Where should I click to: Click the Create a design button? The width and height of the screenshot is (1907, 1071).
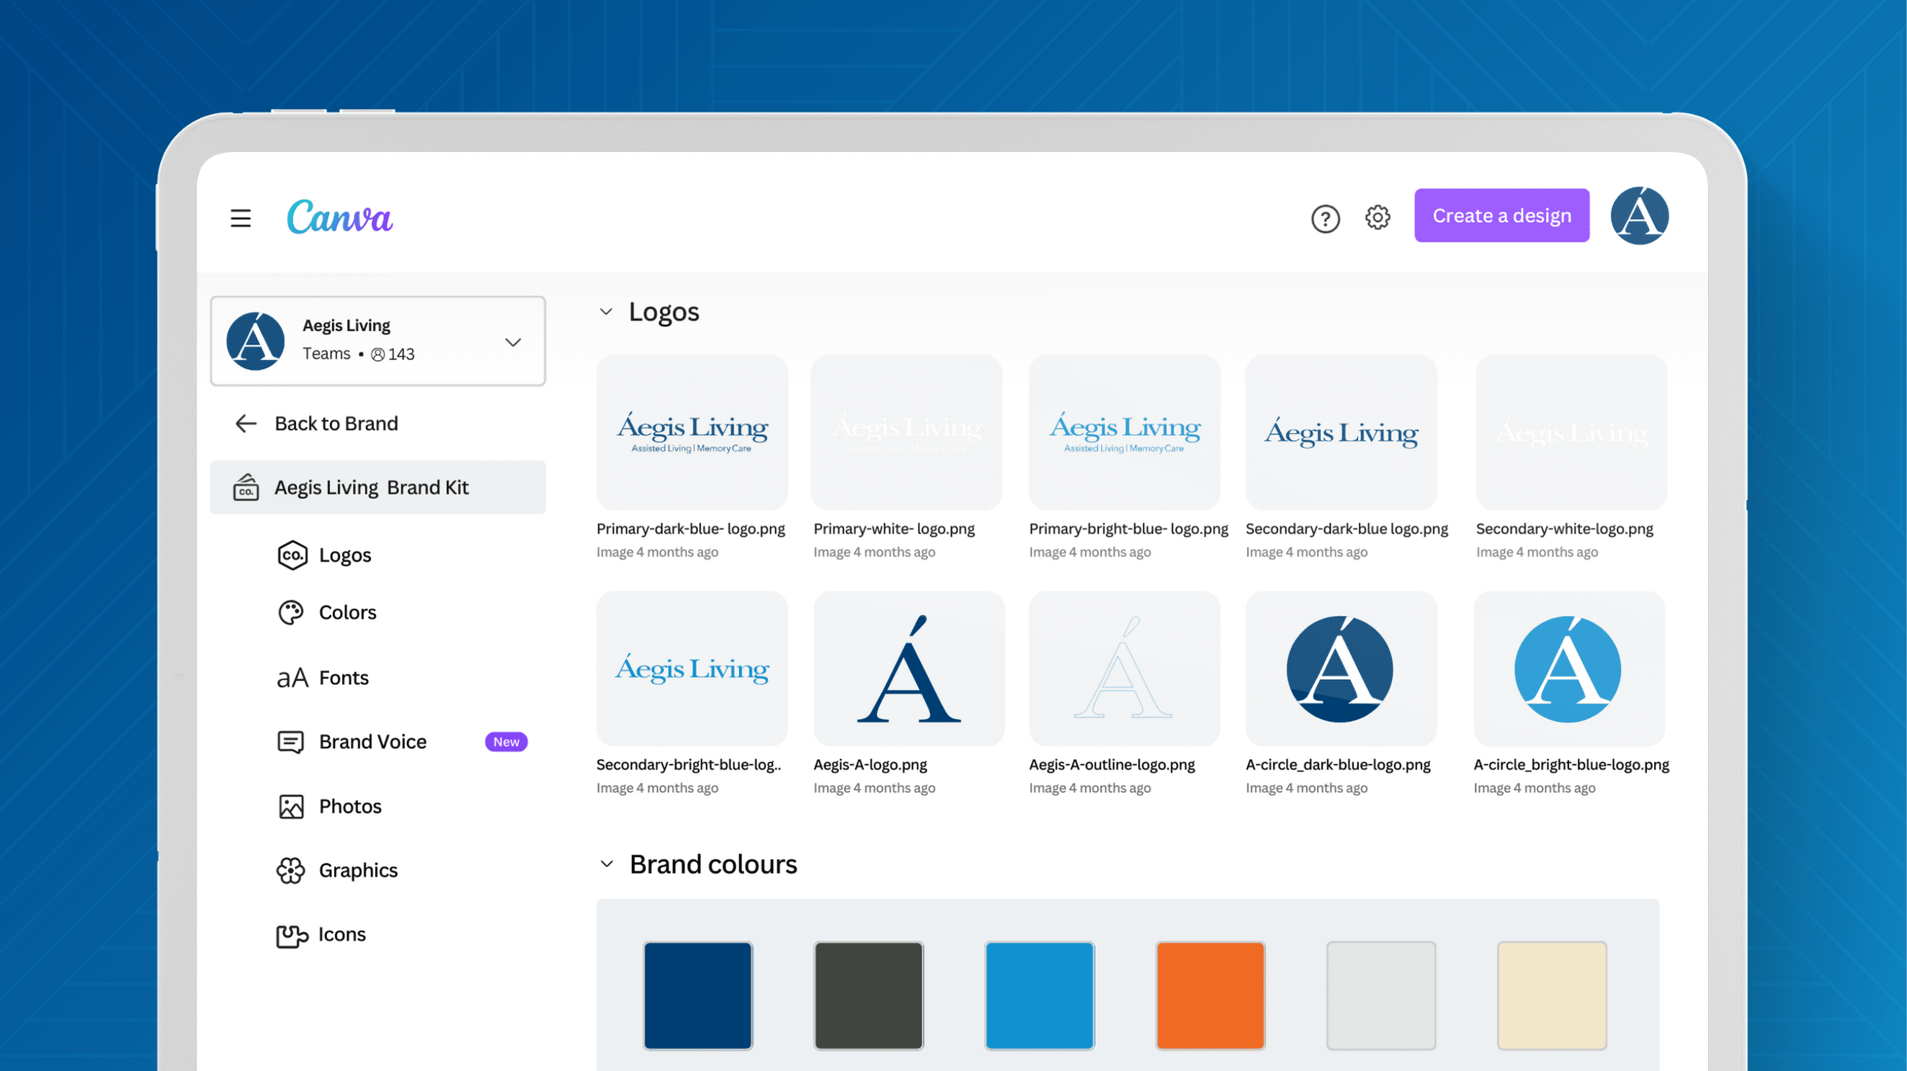pyautogui.click(x=1501, y=215)
